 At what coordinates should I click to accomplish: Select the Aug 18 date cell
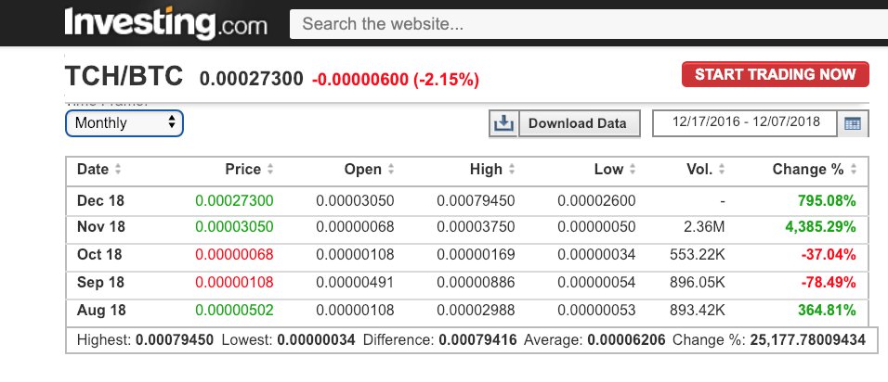coord(101,311)
